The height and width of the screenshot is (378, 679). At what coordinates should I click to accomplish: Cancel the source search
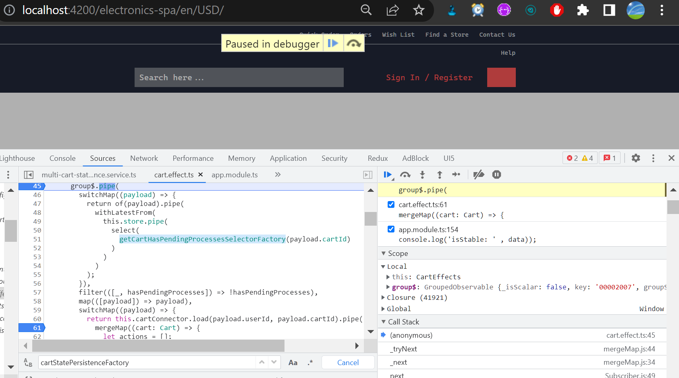pos(348,363)
